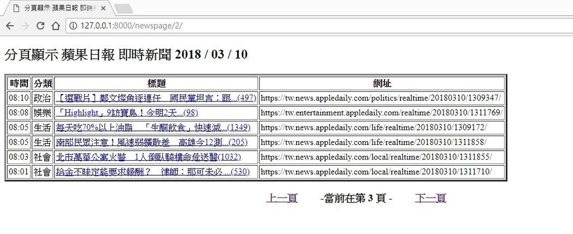Click the 08:01 time cell
Screen dimensions: 573x234
coord(19,171)
